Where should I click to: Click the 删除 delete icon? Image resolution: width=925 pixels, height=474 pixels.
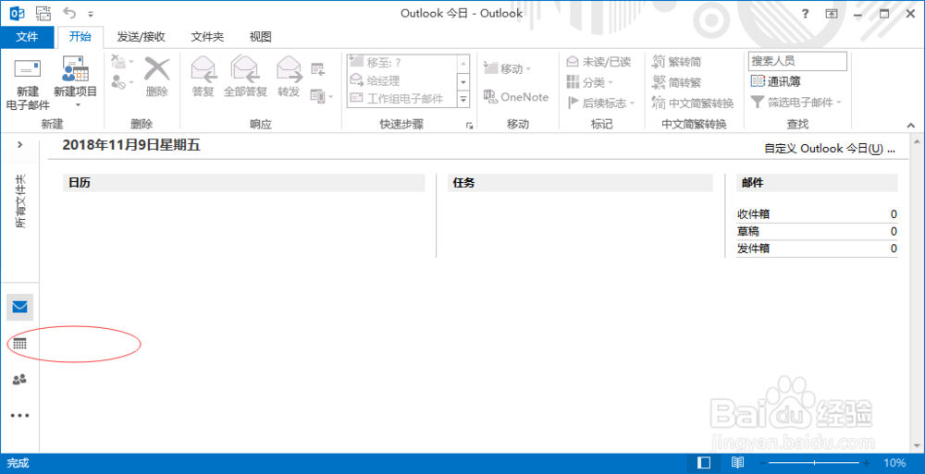coord(157,78)
